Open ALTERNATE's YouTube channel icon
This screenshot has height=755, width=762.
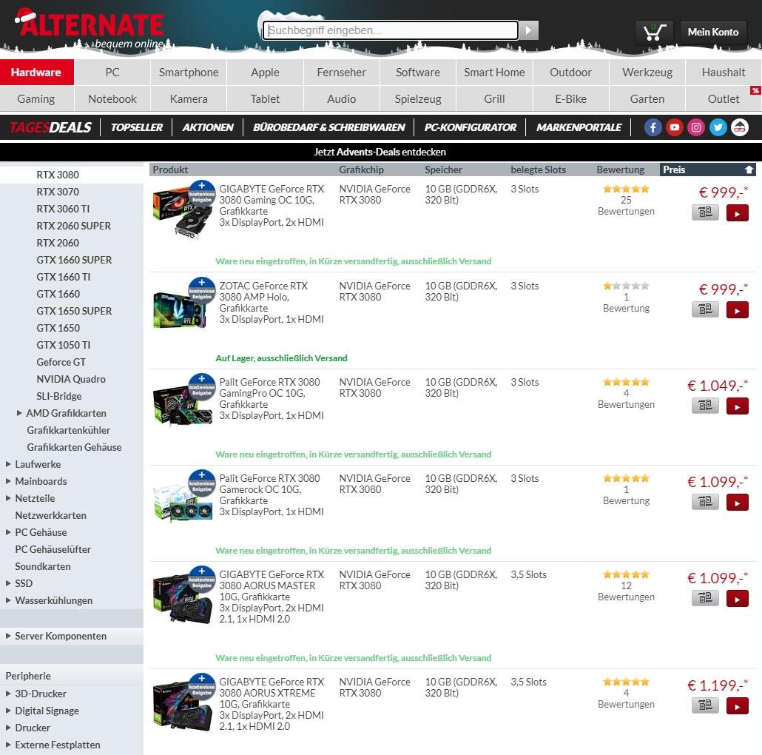point(674,127)
